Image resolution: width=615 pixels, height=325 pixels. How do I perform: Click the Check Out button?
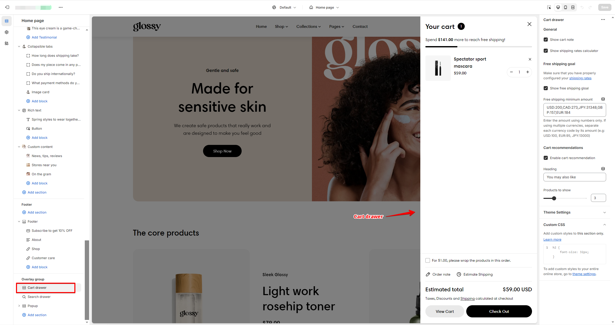pyautogui.click(x=499, y=311)
